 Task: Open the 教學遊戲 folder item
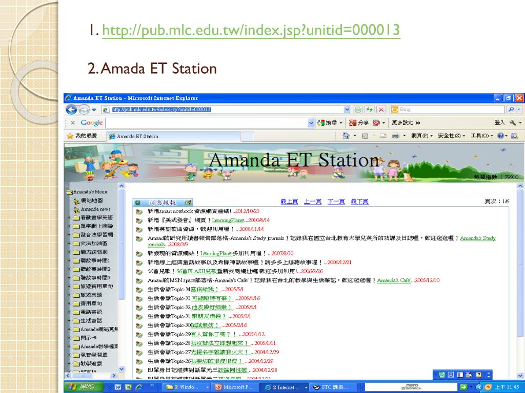pos(91,363)
